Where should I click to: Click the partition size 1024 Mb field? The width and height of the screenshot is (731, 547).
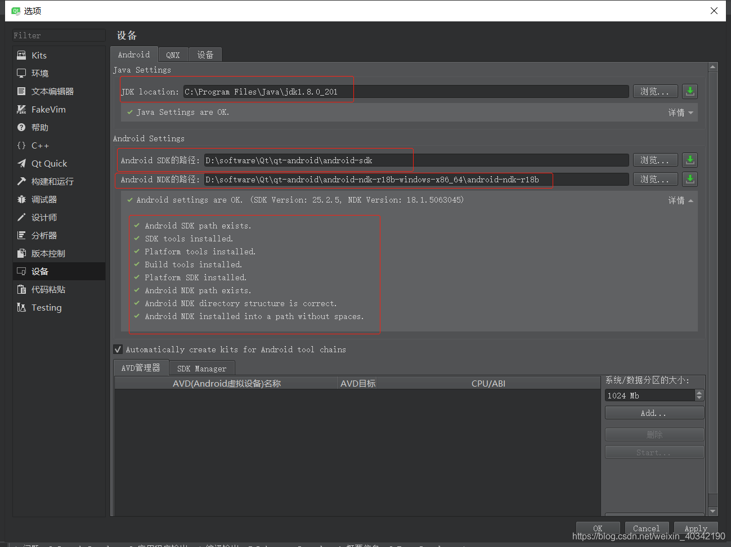(x=650, y=396)
